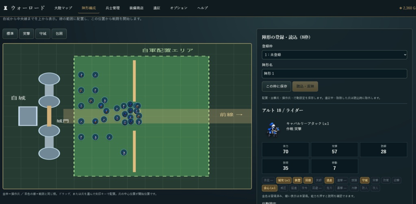Select the 回復 ability tag
This screenshot has height=204, width=416.
coord(308,180)
